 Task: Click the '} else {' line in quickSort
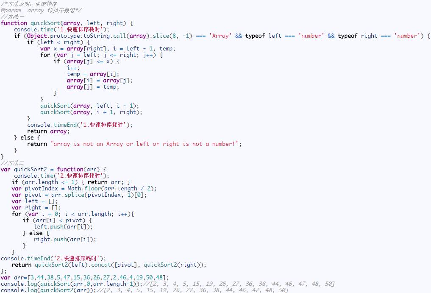(27, 137)
